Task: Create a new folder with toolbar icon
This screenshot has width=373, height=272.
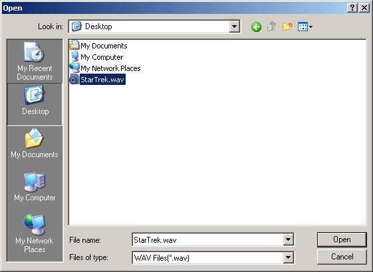Action: (287, 27)
